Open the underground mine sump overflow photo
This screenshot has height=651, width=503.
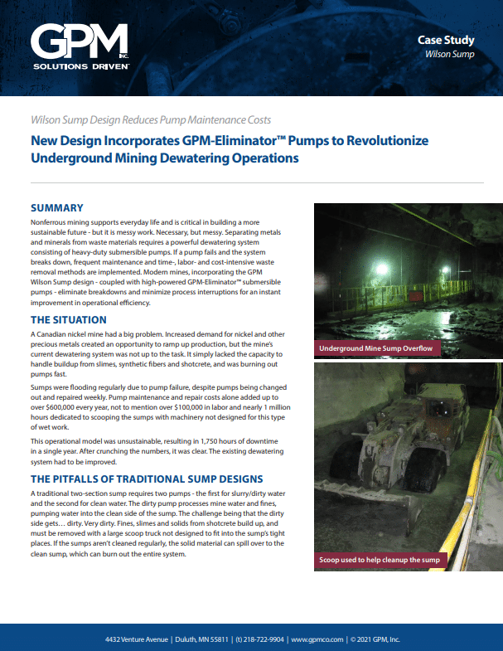[x=409, y=280]
